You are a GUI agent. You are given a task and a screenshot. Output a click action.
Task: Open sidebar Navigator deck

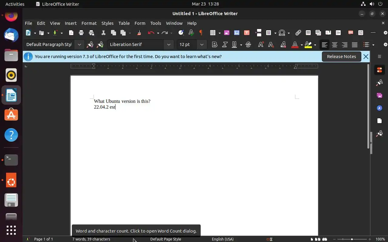click(380, 108)
